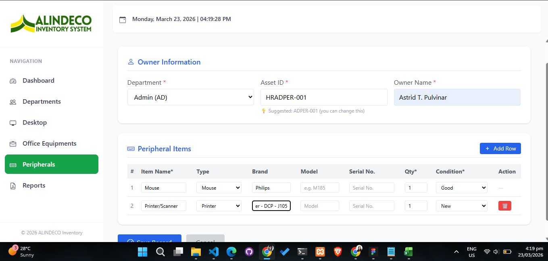This screenshot has width=548, height=261.
Task: Click the Asset ID field with HRADPER-001
Action: [x=324, y=97]
